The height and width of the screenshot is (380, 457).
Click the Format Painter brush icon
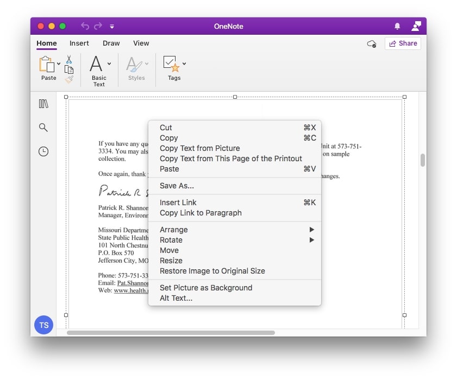(69, 79)
